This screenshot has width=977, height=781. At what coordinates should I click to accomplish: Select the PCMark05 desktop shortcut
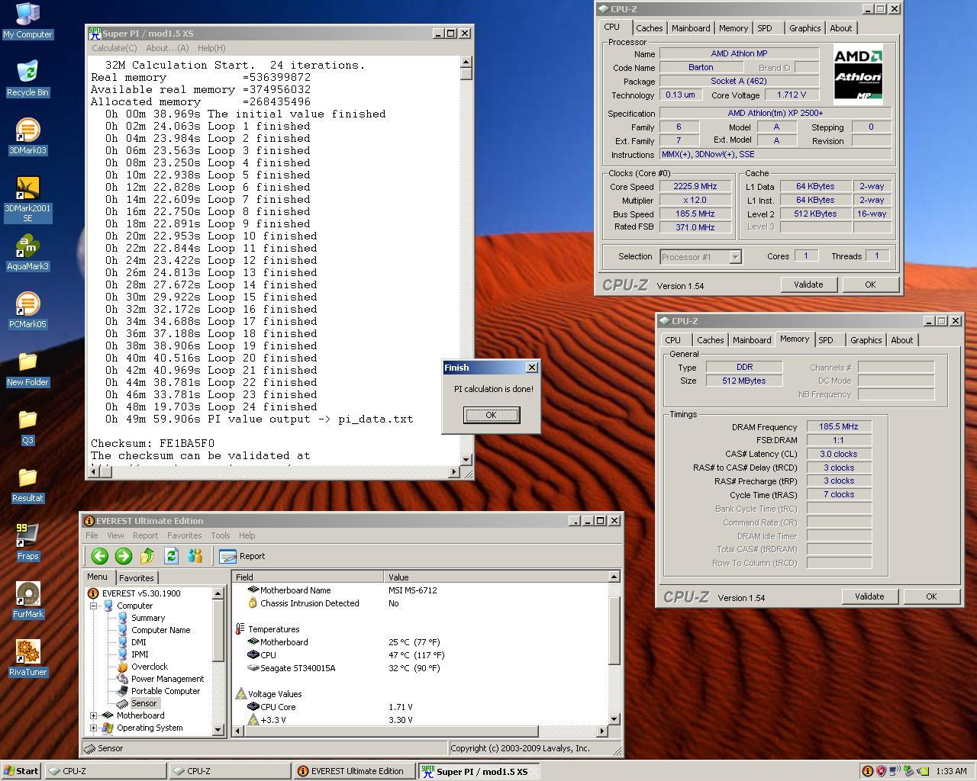click(27, 311)
